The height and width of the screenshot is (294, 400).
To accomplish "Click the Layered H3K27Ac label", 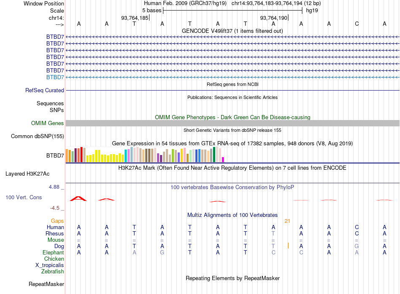I will 27,174.
